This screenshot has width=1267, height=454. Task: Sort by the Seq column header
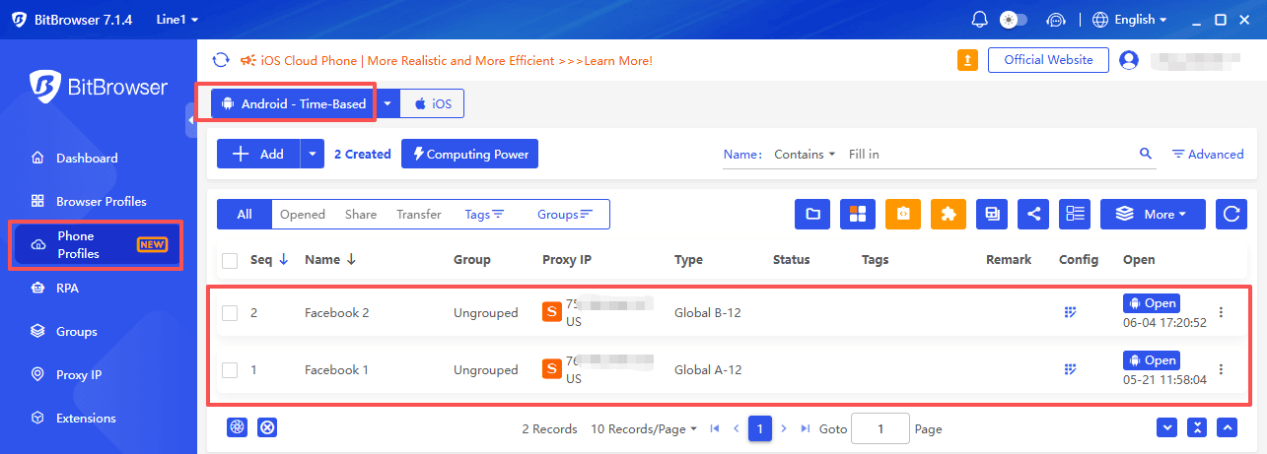coord(269,260)
